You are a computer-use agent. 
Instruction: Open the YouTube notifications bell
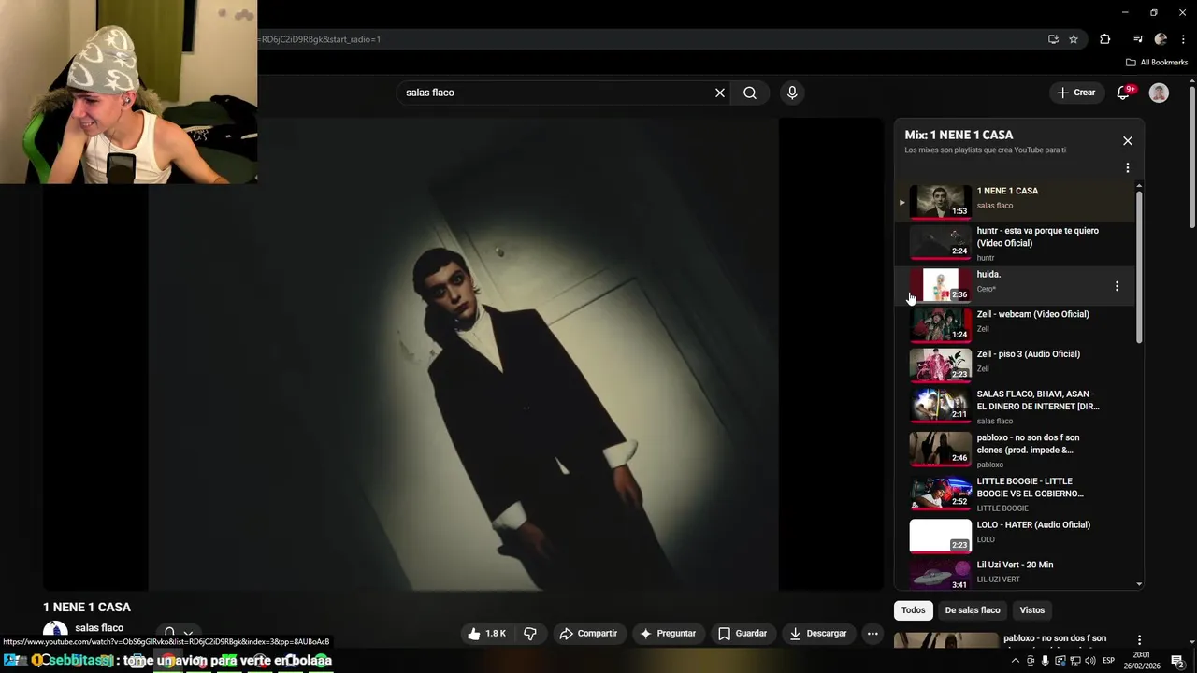1124,93
